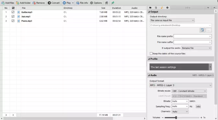Click the browse '...' button
Screen dimensions: 218x120
point(209,30)
